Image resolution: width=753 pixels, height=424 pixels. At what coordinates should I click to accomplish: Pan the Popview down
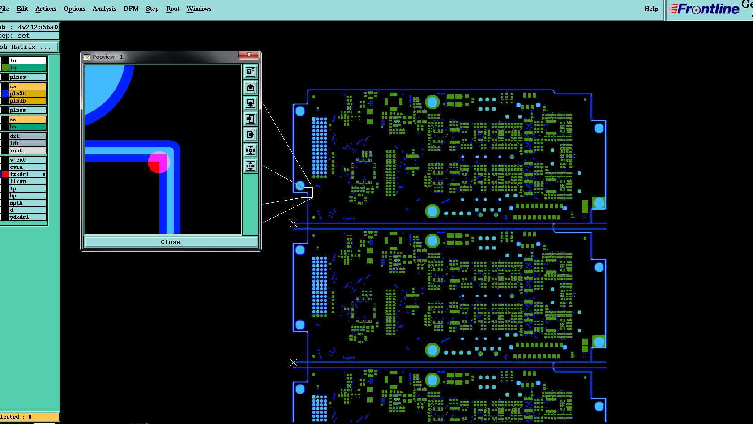[x=250, y=103]
